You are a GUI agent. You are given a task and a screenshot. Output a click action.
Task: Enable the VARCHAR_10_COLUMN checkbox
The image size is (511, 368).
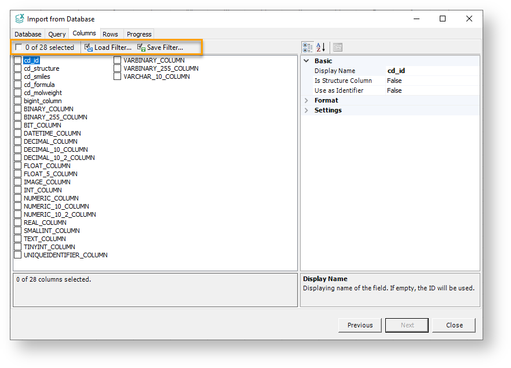(x=117, y=76)
